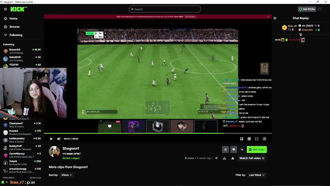Click the sparkle subscribe icon
The height and width of the screenshot is (186, 330).
click(242, 150)
